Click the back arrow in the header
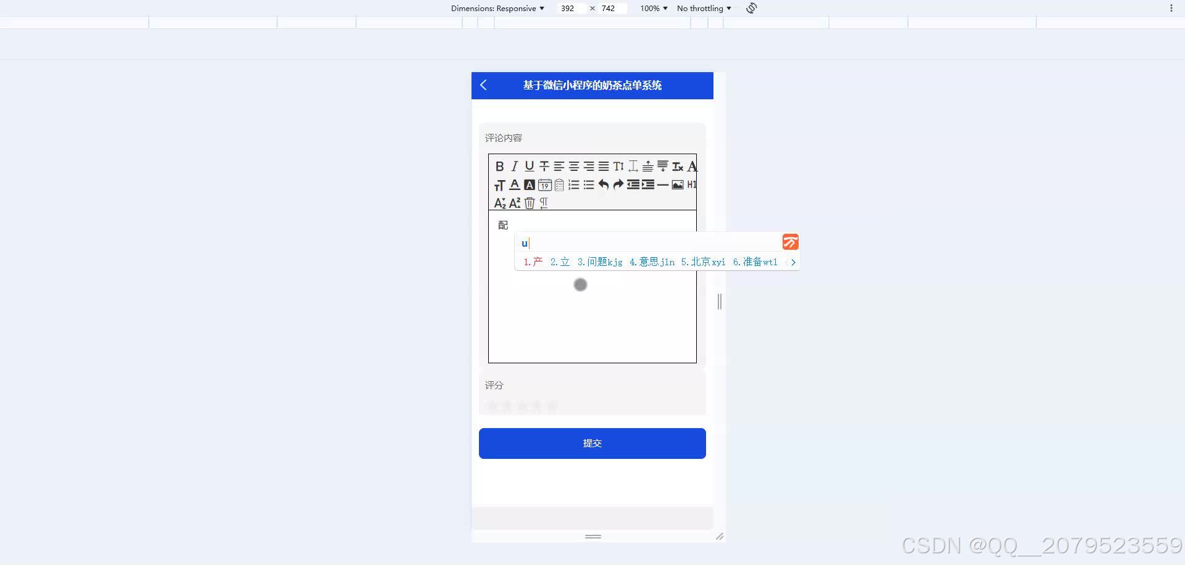 (483, 86)
